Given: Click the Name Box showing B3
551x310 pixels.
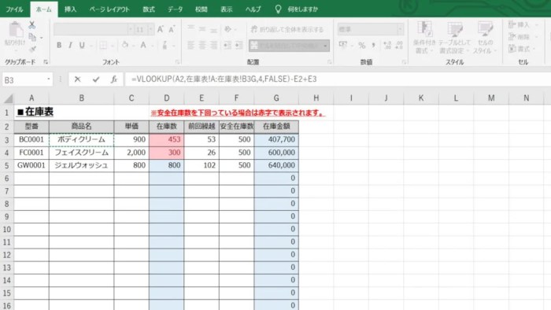Looking at the screenshot, I should point(23,80).
